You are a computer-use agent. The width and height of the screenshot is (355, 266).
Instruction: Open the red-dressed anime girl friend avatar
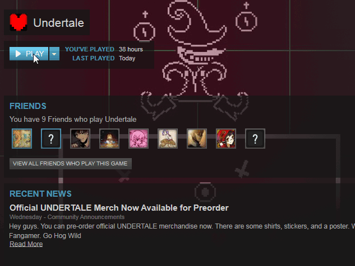(x=226, y=139)
